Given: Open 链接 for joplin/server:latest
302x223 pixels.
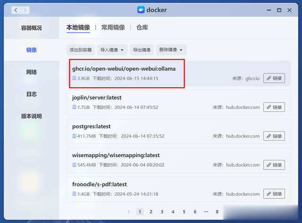Looking at the screenshot, I should pyautogui.click(x=274, y=107).
